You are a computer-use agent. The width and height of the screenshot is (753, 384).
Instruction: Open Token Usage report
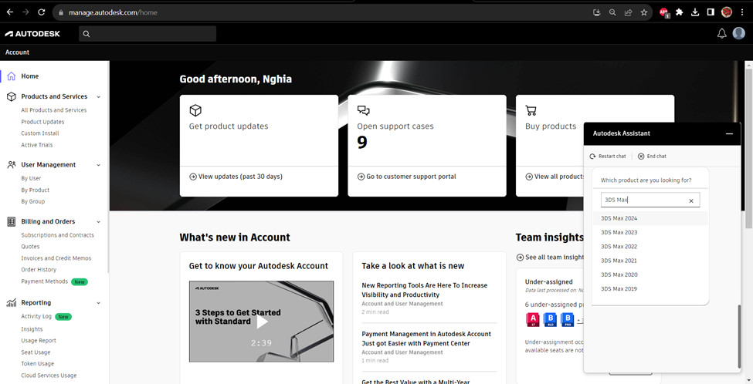click(x=38, y=364)
